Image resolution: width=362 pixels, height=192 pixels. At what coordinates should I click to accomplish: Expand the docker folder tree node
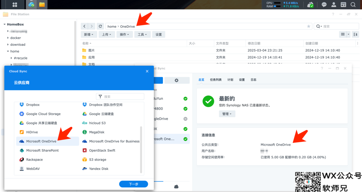[x=8, y=38]
